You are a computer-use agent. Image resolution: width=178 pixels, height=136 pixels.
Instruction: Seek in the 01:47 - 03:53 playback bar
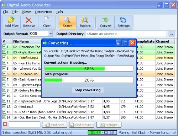pos(102,132)
